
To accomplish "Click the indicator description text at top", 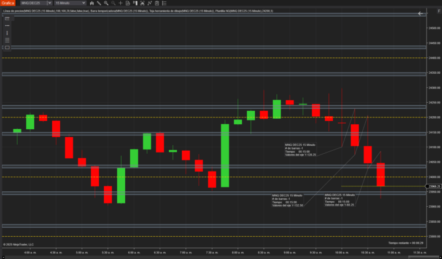I will coord(138,11).
